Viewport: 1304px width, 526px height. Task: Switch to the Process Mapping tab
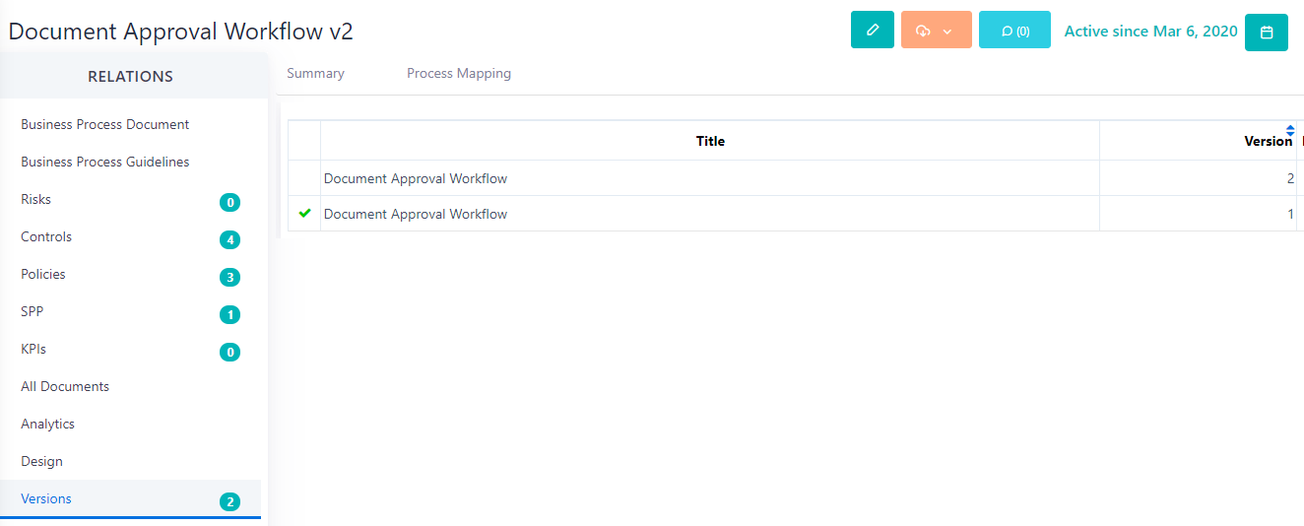coord(459,73)
